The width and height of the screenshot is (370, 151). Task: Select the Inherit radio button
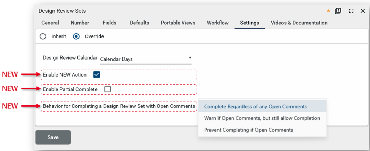click(43, 36)
